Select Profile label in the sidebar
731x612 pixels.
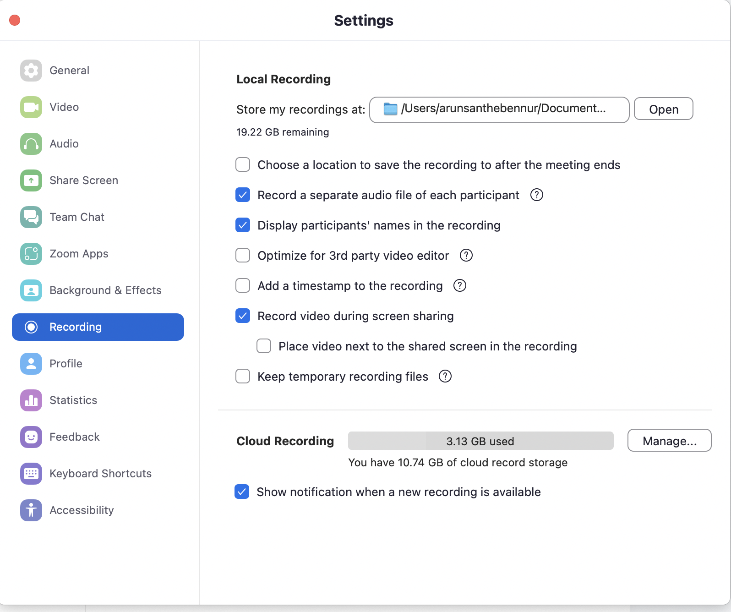pos(66,364)
